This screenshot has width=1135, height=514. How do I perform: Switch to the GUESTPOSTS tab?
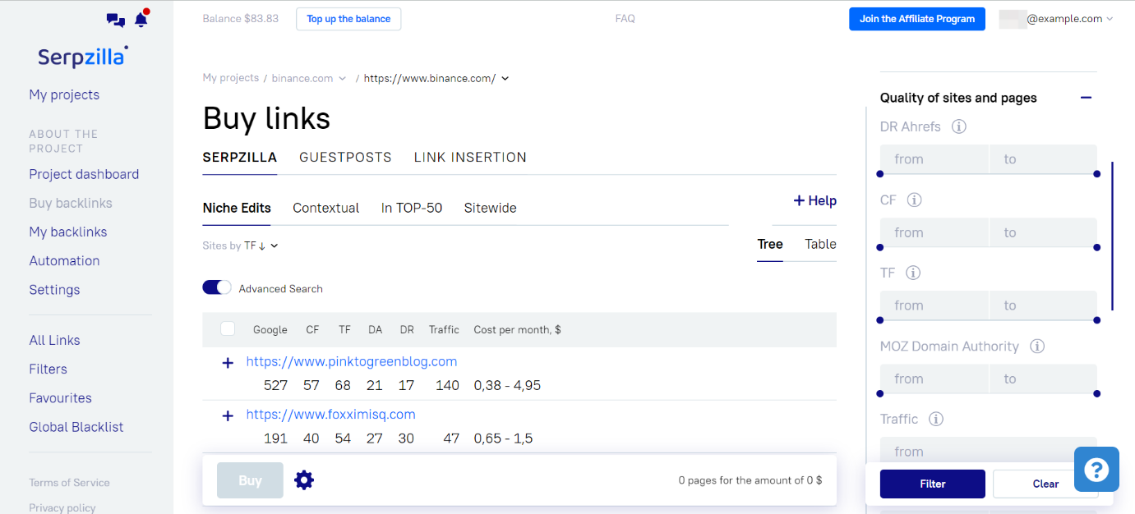click(345, 157)
